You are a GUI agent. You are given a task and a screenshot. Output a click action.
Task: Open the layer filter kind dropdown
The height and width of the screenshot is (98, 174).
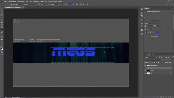(x=150, y=57)
